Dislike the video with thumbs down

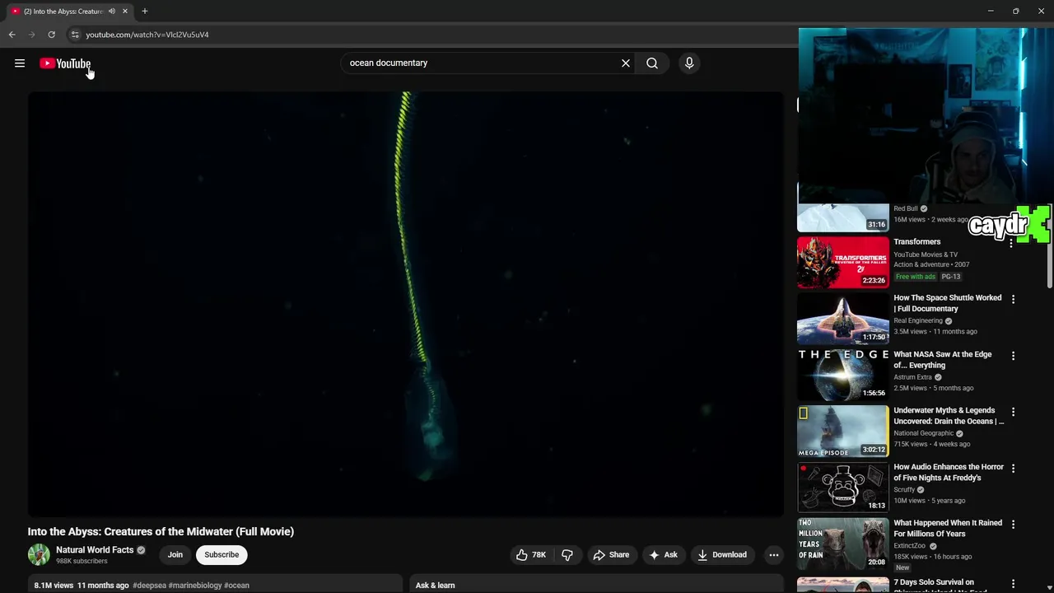pyautogui.click(x=567, y=554)
